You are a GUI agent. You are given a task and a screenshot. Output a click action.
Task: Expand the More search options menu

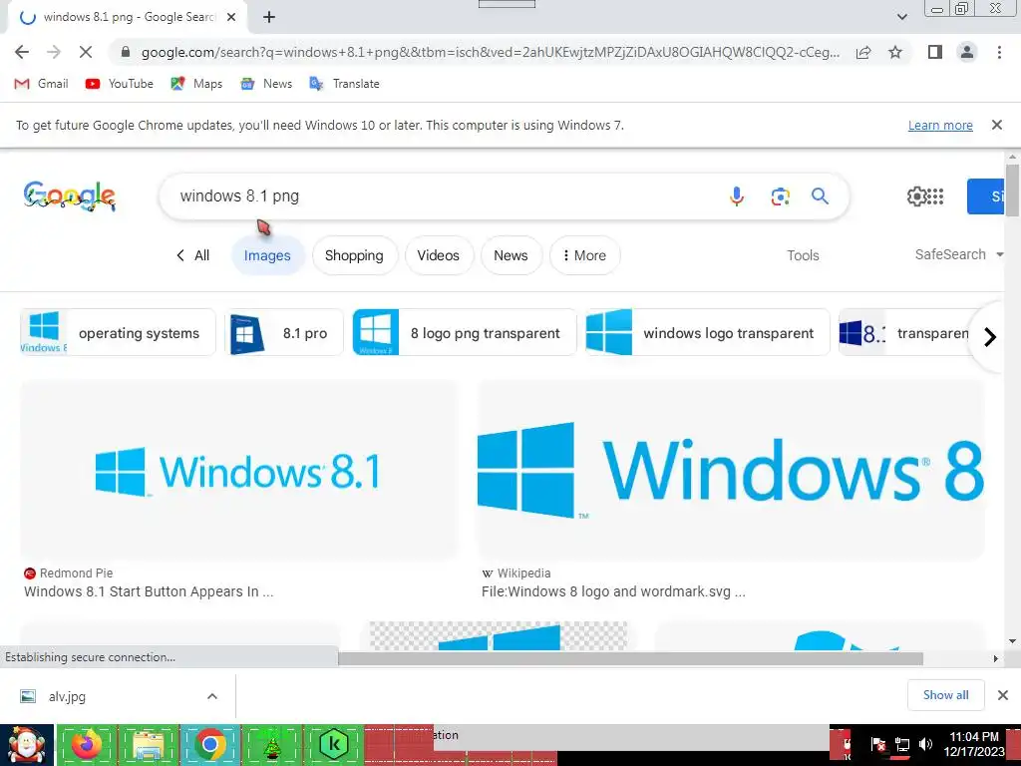coord(584,255)
